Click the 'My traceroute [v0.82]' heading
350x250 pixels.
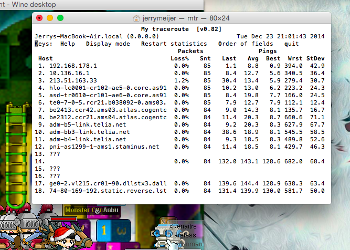pyautogui.click(x=181, y=29)
